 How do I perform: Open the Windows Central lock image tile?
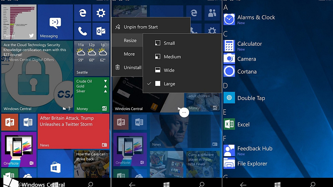[x=37, y=76]
